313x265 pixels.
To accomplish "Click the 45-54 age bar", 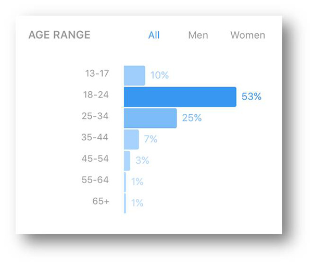I will point(127,161).
